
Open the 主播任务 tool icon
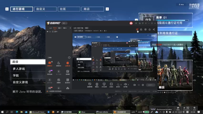67,64
